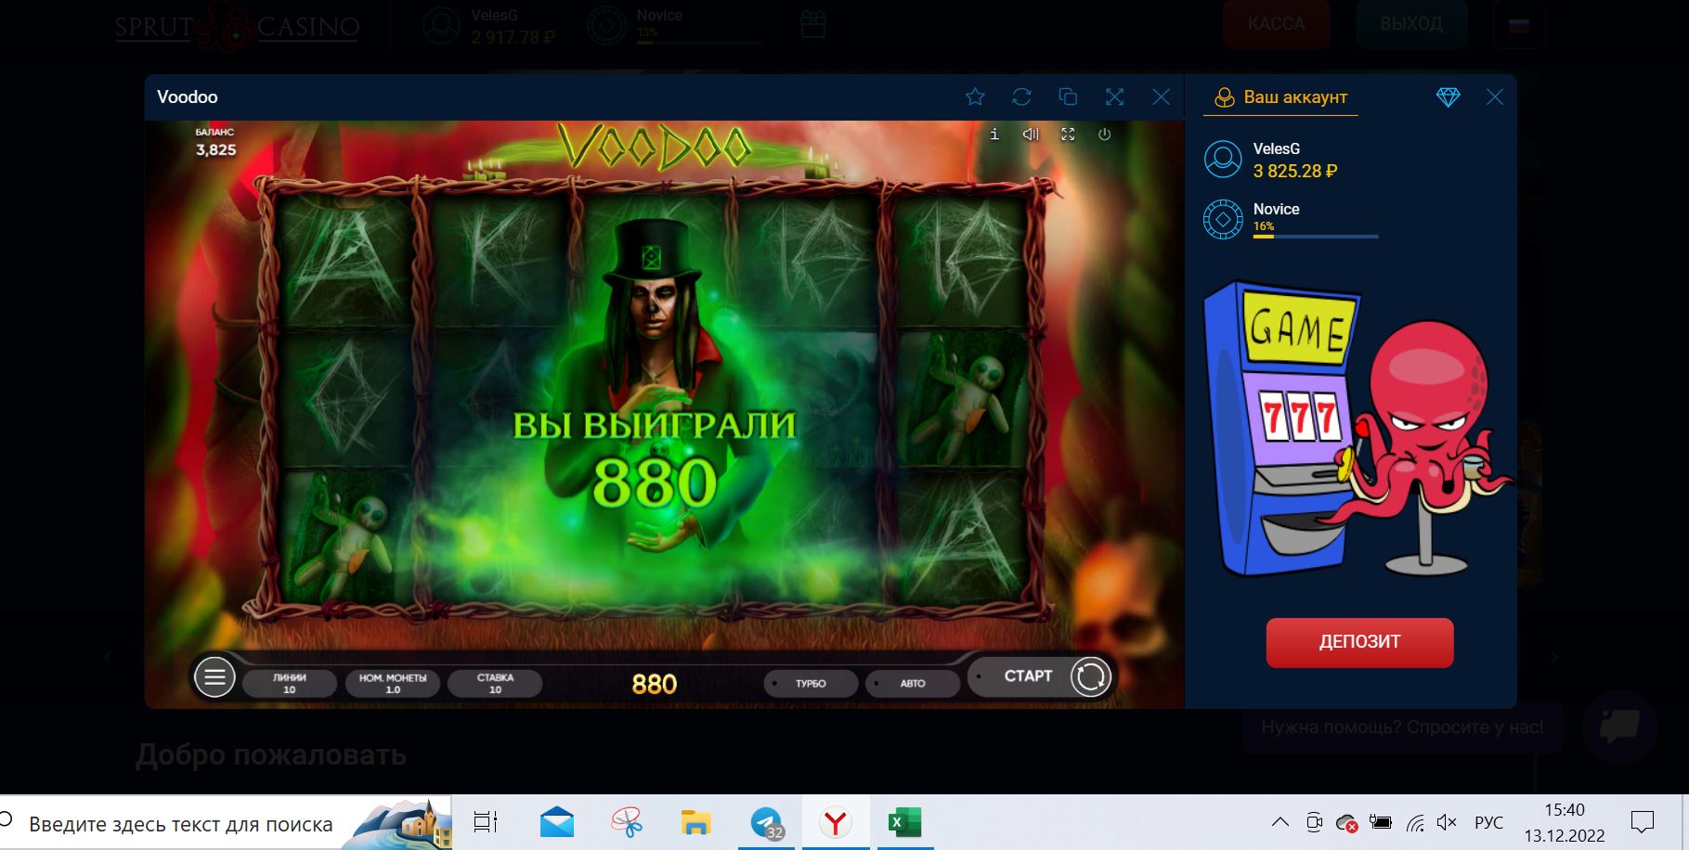
Task: Toggle the Турбо spin mode
Action: pos(810,683)
